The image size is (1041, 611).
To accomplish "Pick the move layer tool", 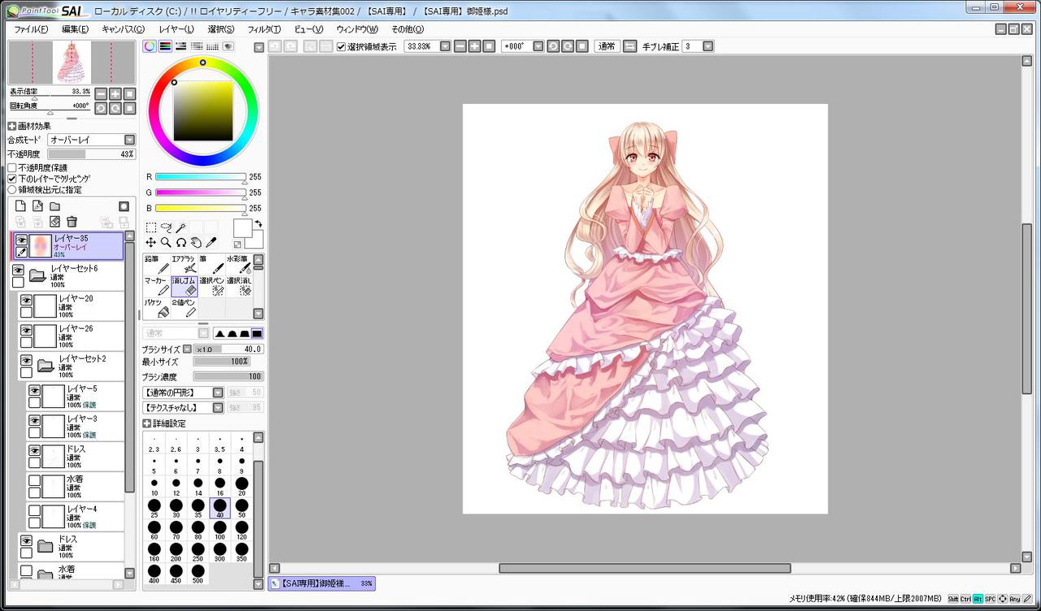I will point(151,242).
